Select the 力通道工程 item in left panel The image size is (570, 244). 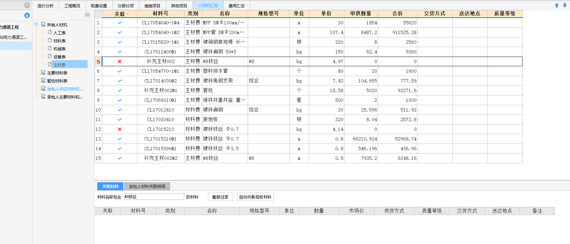click(10, 27)
